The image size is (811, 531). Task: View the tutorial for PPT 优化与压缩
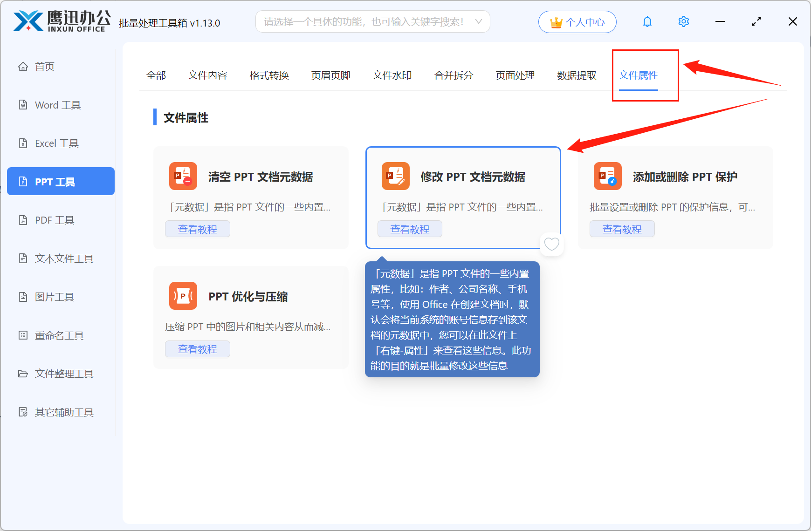[197, 348]
